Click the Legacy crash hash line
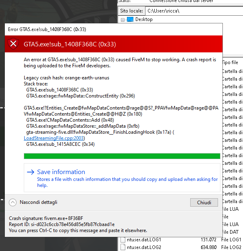Viewport: 243px width, 251px height. (x=66, y=78)
